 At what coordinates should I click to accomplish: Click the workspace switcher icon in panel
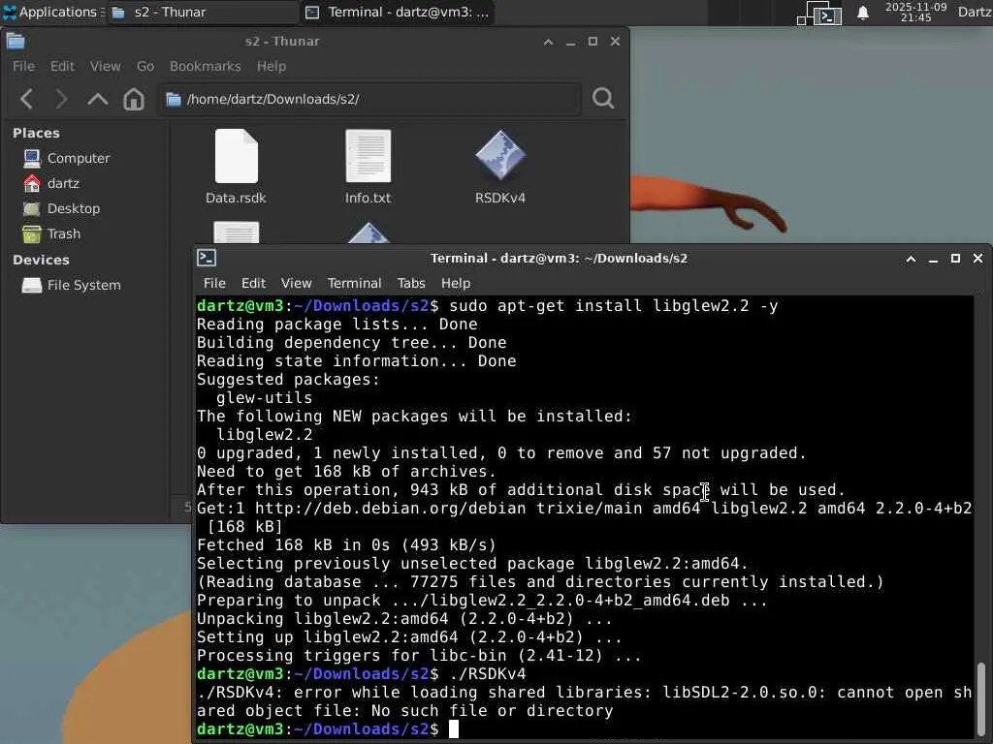pyautogui.click(x=818, y=14)
